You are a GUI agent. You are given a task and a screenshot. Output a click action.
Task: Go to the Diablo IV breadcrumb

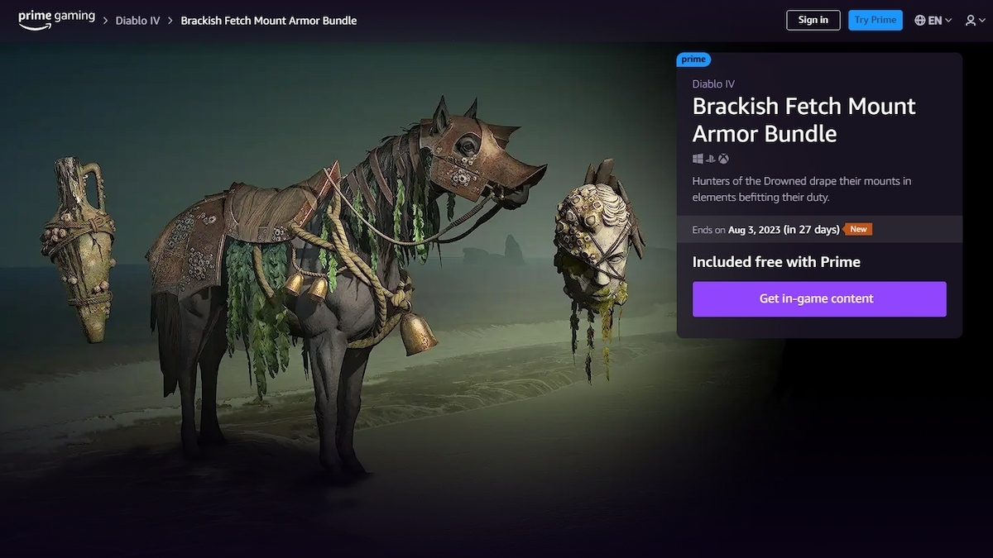click(x=137, y=21)
